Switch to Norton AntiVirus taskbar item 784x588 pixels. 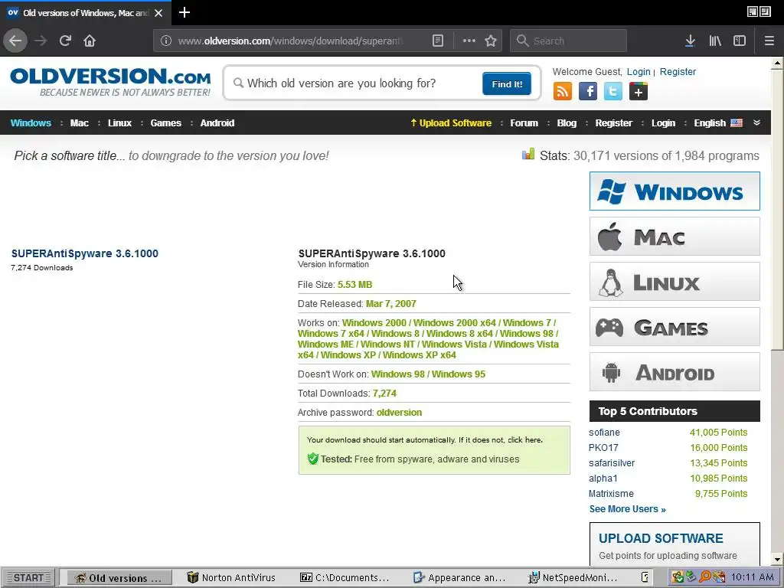[231, 578]
